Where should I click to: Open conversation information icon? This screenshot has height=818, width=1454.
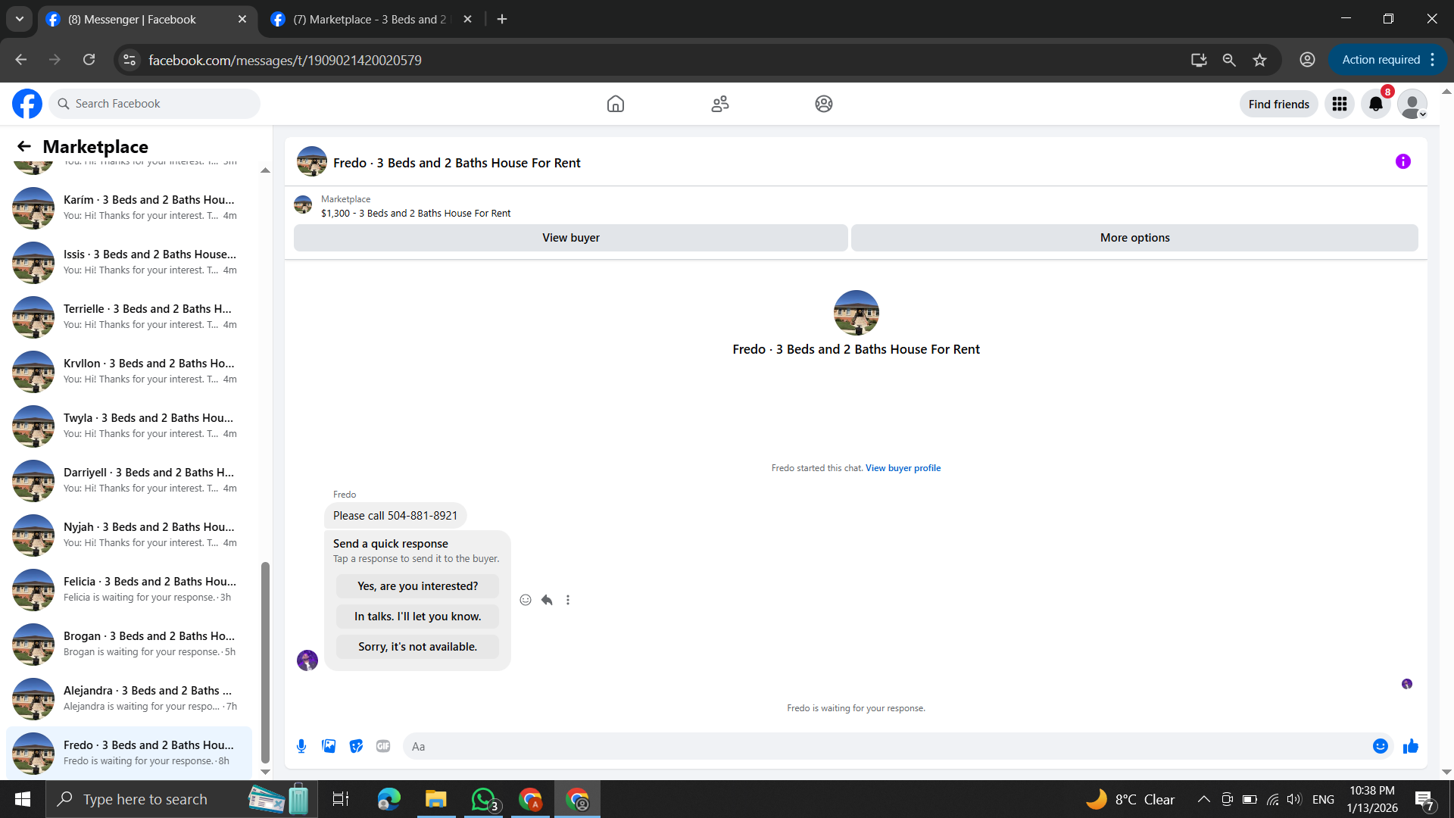click(1403, 161)
